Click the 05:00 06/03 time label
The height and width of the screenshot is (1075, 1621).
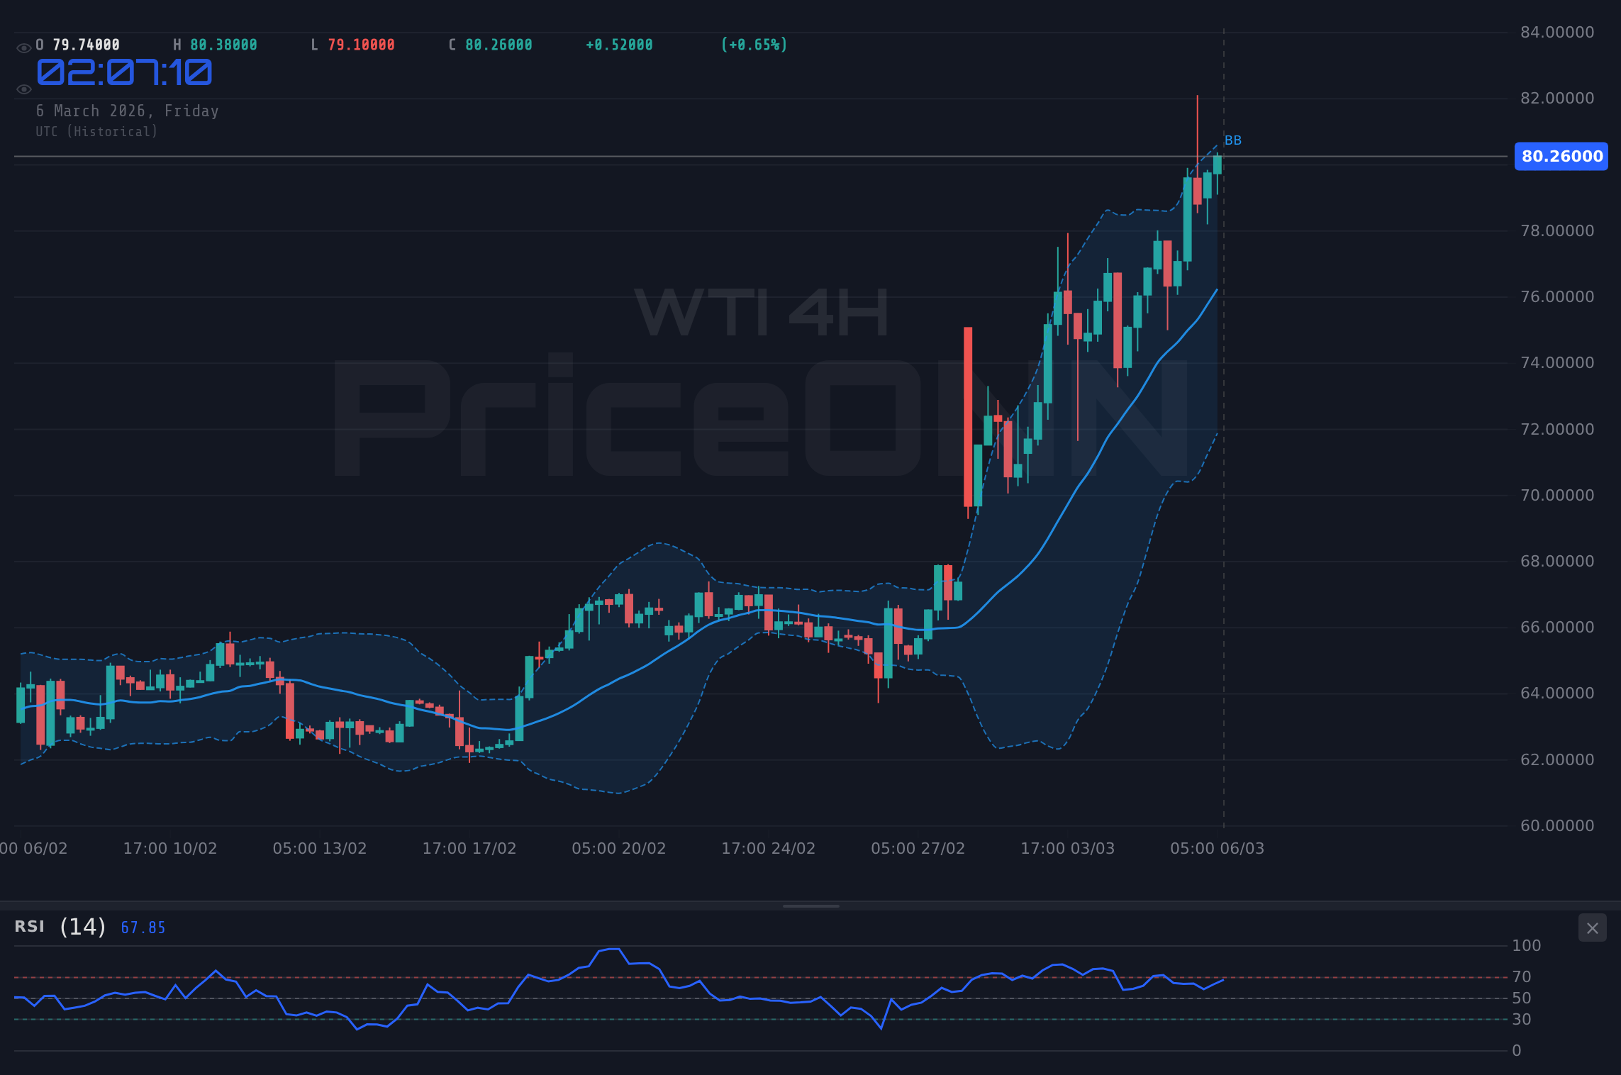click(1218, 849)
